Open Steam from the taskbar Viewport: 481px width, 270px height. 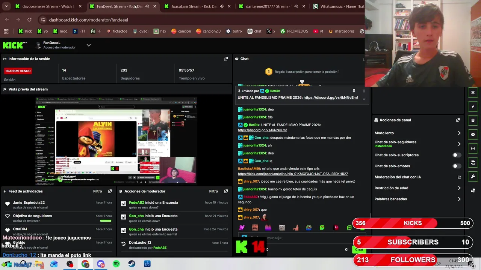point(132,264)
